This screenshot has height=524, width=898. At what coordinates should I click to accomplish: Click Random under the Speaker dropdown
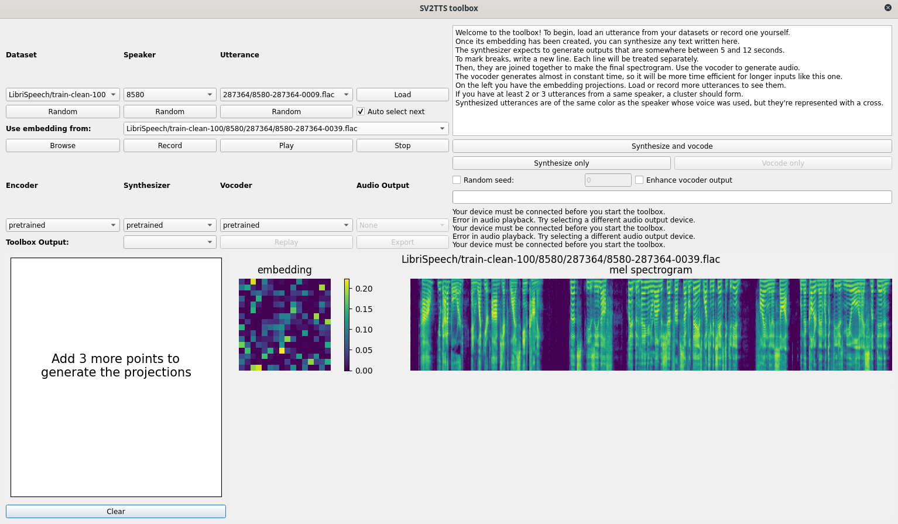coord(170,111)
